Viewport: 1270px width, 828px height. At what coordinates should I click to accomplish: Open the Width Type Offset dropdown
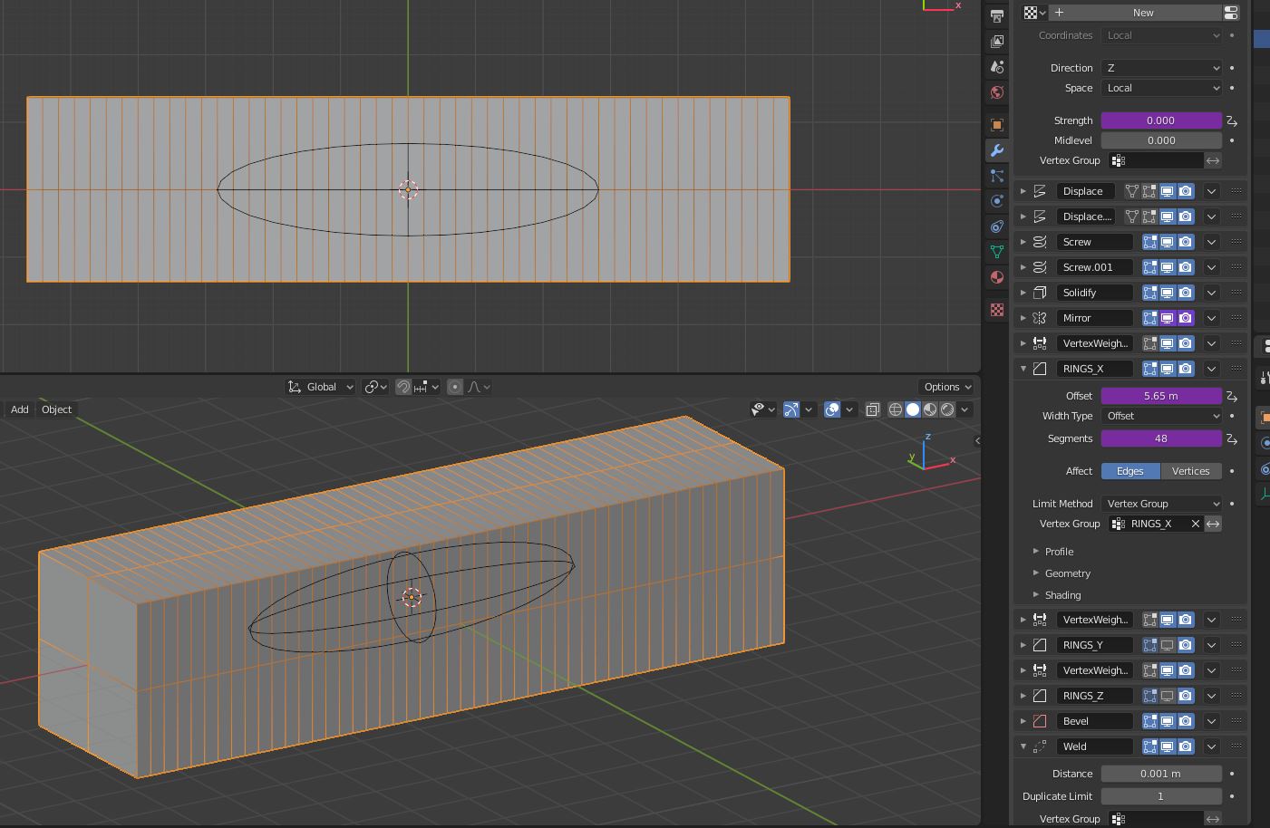[1162, 416]
